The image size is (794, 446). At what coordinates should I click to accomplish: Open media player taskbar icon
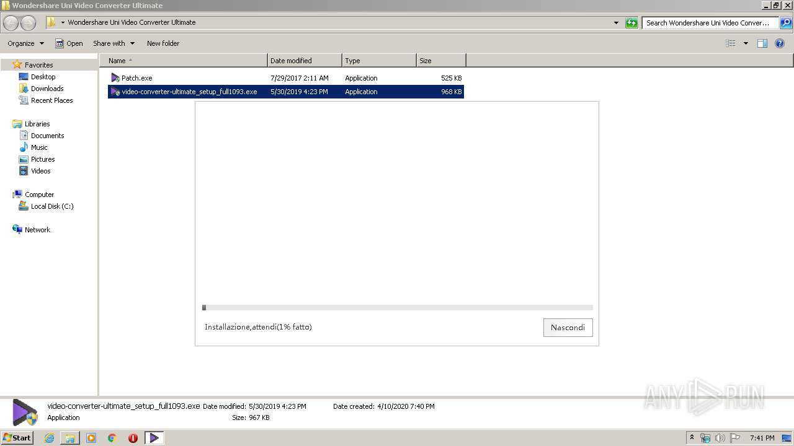91,438
